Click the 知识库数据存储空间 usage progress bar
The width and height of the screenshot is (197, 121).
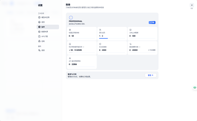[82, 52]
